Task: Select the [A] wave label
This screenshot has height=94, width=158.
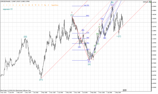Action: [89, 64]
